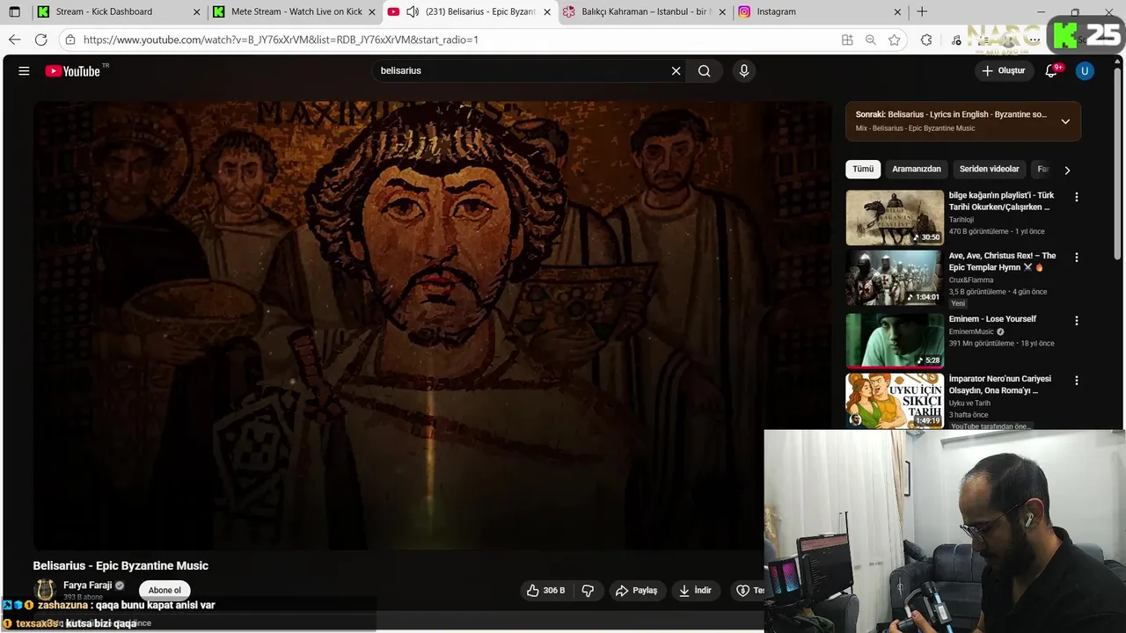Show more filter chips with arrow
The width and height of the screenshot is (1126, 633).
[x=1067, y=171]
